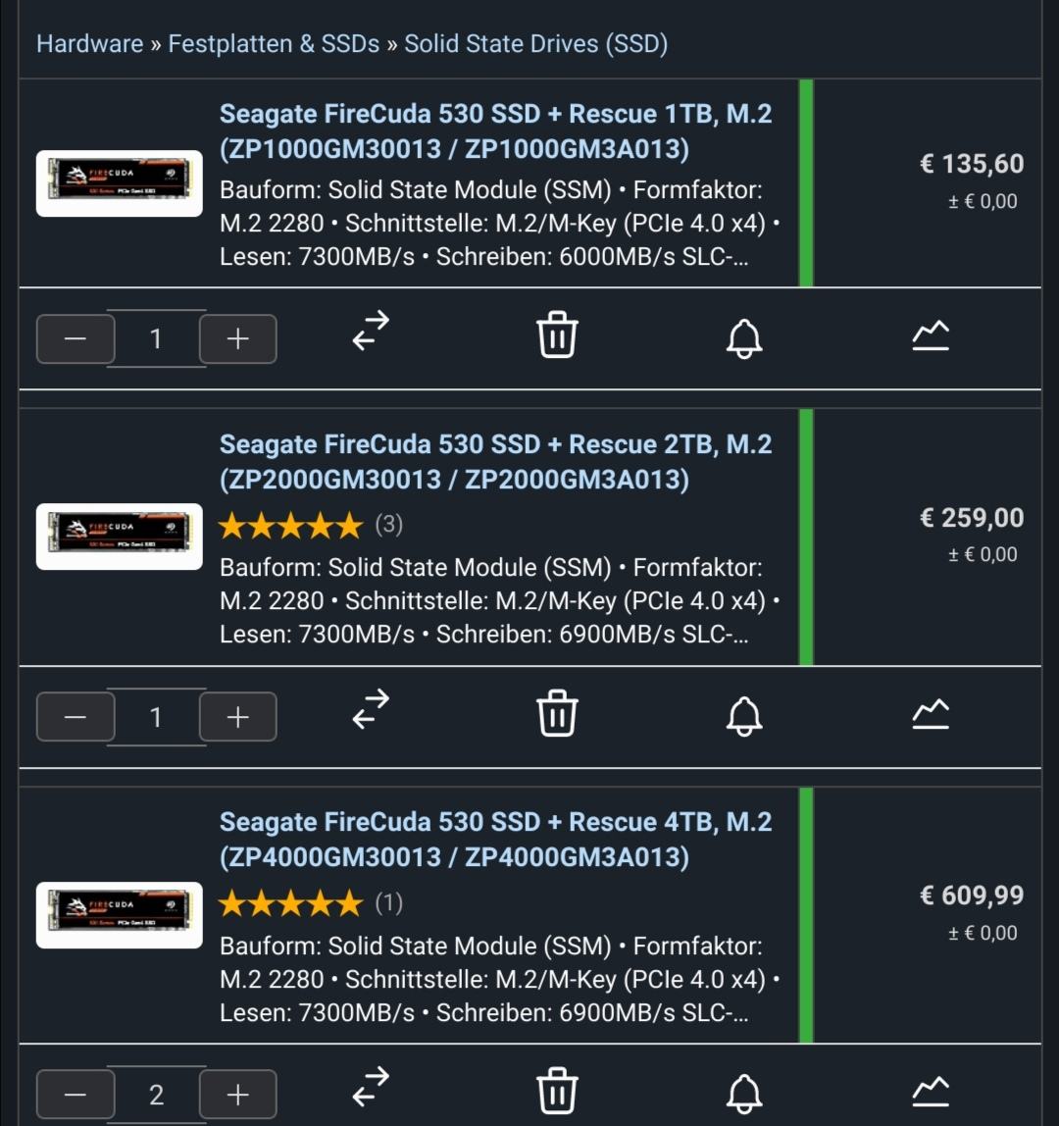Screen dimensions: 1059x1126
Task: Delete the FireCuda 530 4TB entry
Action: [x=557, y=1091]
